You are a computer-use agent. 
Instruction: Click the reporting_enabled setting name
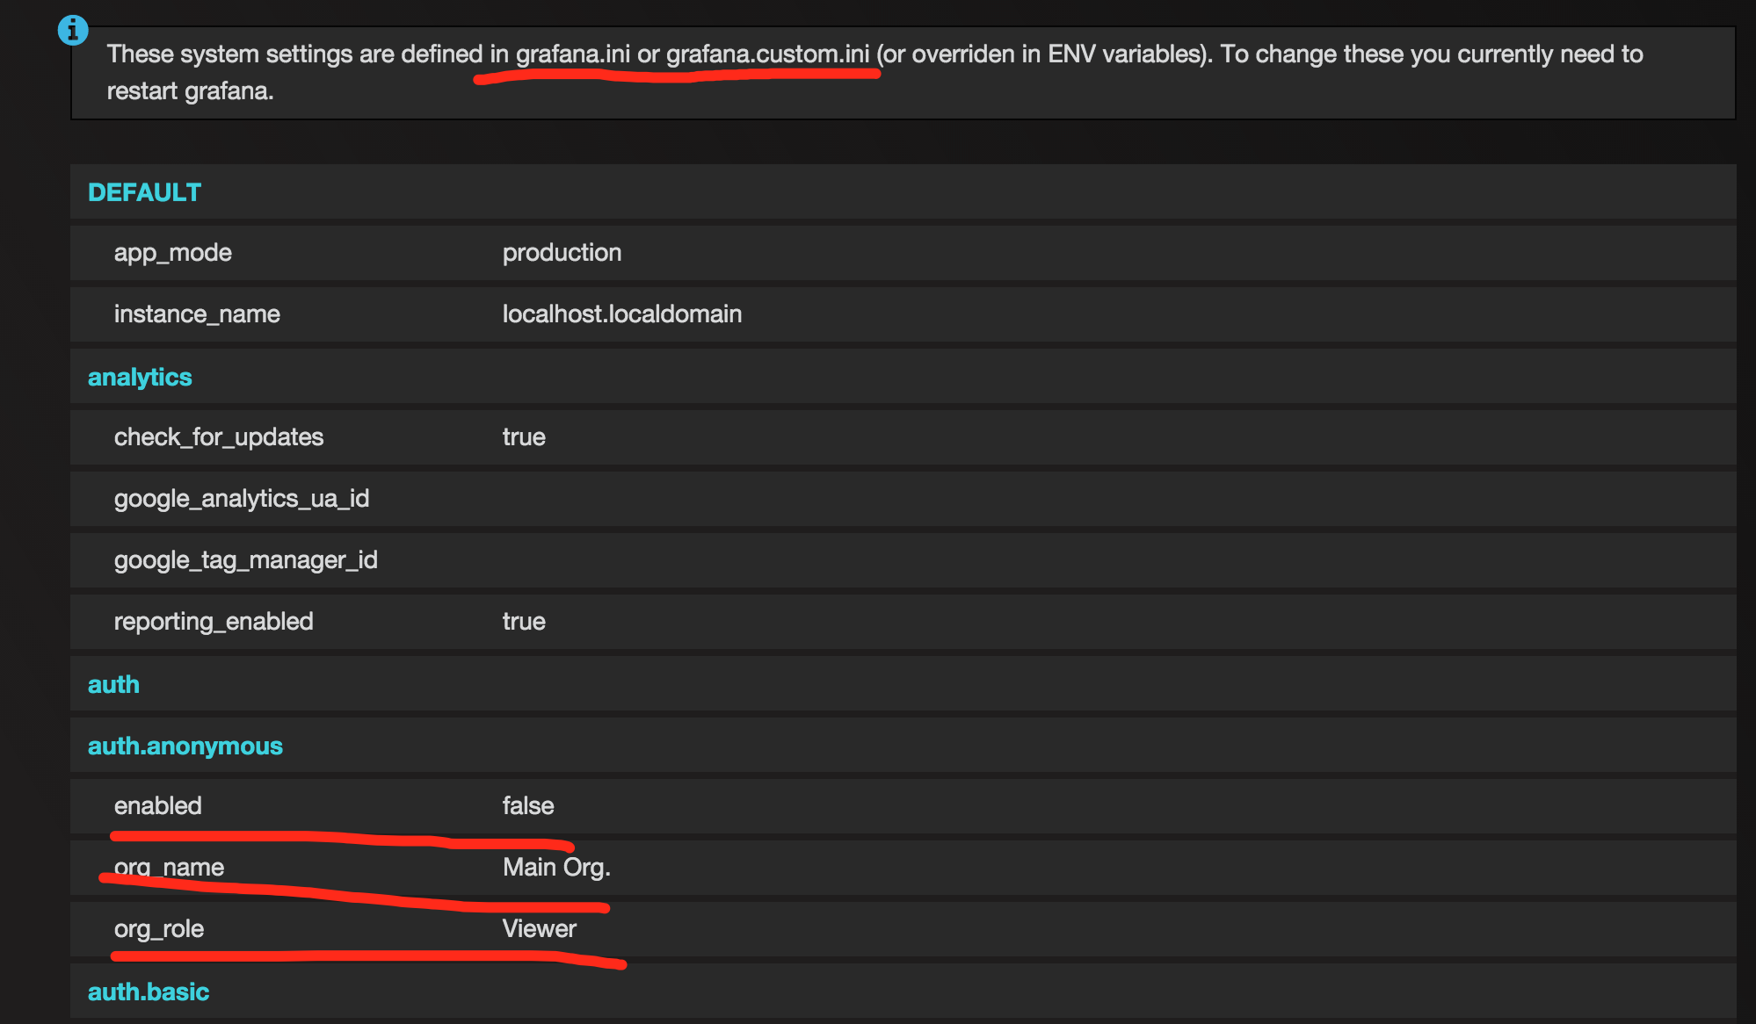point(214,622)
